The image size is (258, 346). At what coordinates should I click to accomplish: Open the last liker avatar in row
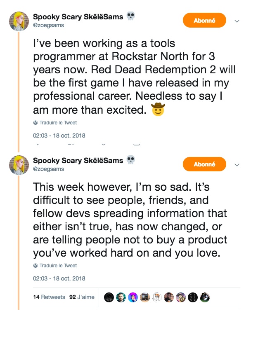[205, 297]
